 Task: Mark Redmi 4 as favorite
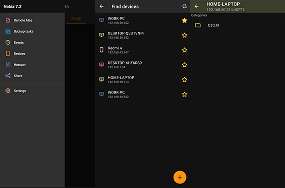pos(185,50)
